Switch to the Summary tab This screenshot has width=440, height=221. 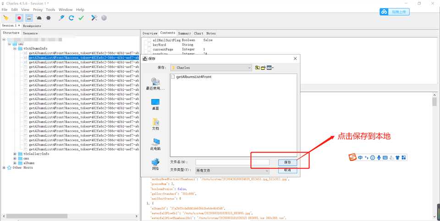pos(184,33)
